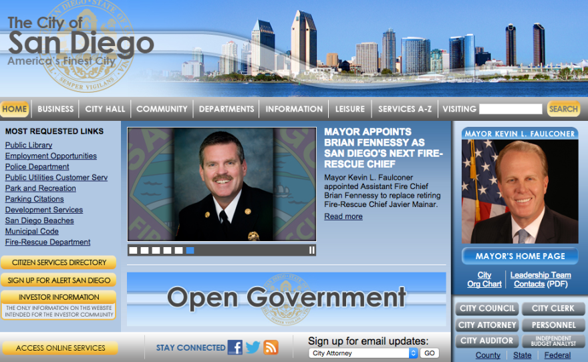
Task: Open the Services A-Z menu item
Action: (405, 109)
